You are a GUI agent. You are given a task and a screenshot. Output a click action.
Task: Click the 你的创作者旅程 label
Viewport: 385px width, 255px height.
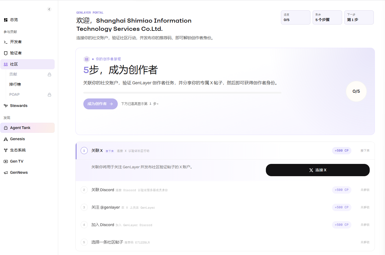(108, 59)
